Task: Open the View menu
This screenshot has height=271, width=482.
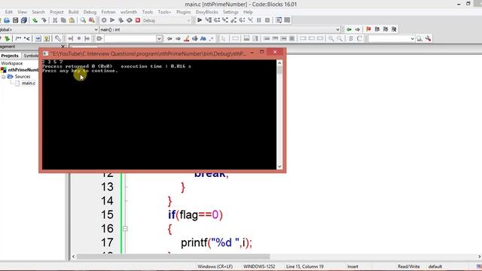Action: coord(22,12)
